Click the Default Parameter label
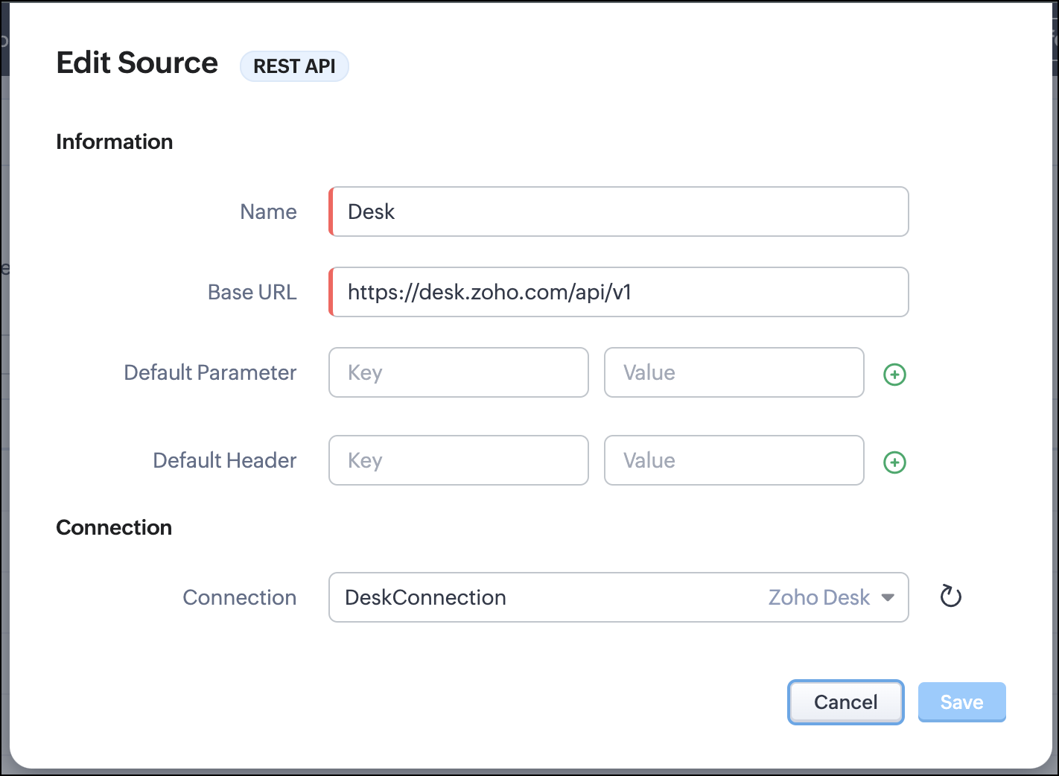The image size is (1059, 776). point(210,372)
